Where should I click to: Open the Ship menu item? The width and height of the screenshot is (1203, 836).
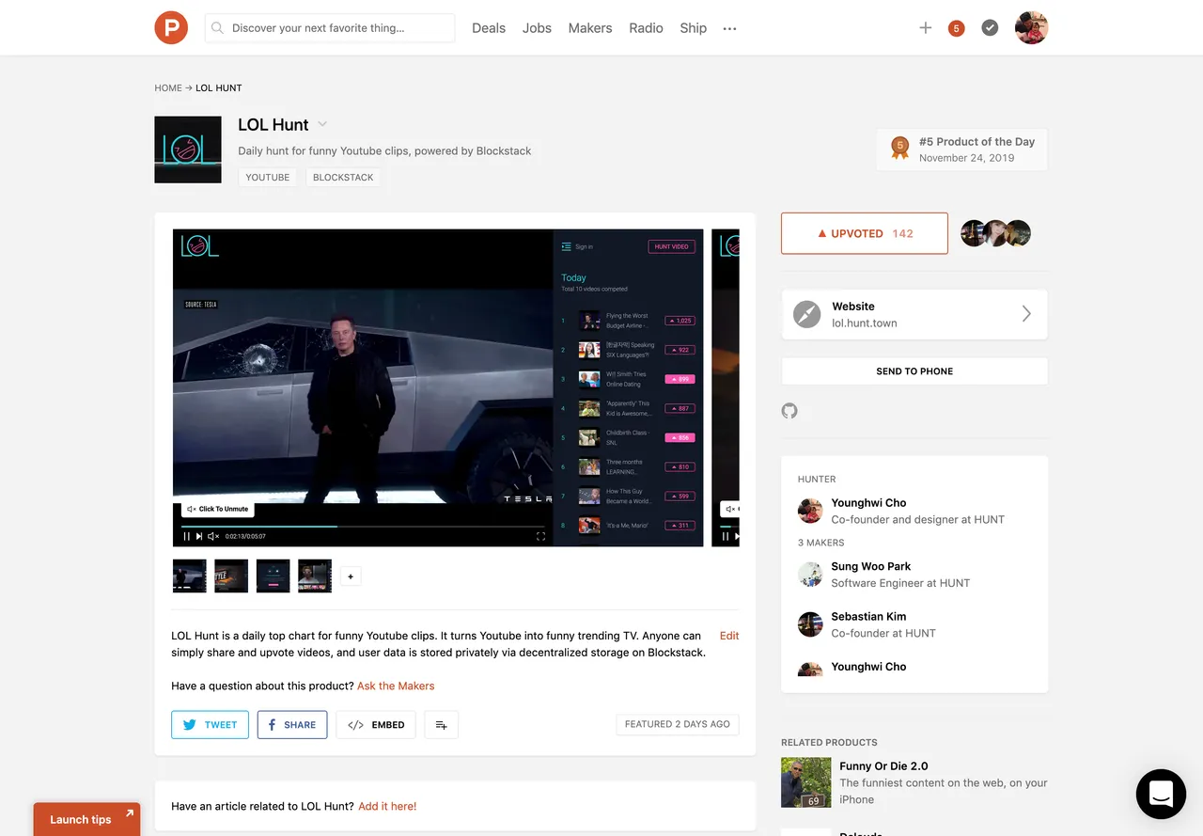(694, 28)
